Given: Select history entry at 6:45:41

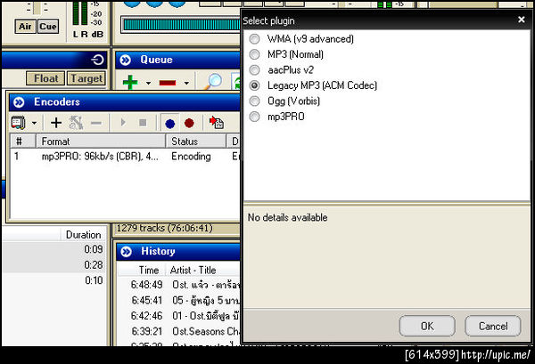Looking at the screenshot, I should point(179,300).
